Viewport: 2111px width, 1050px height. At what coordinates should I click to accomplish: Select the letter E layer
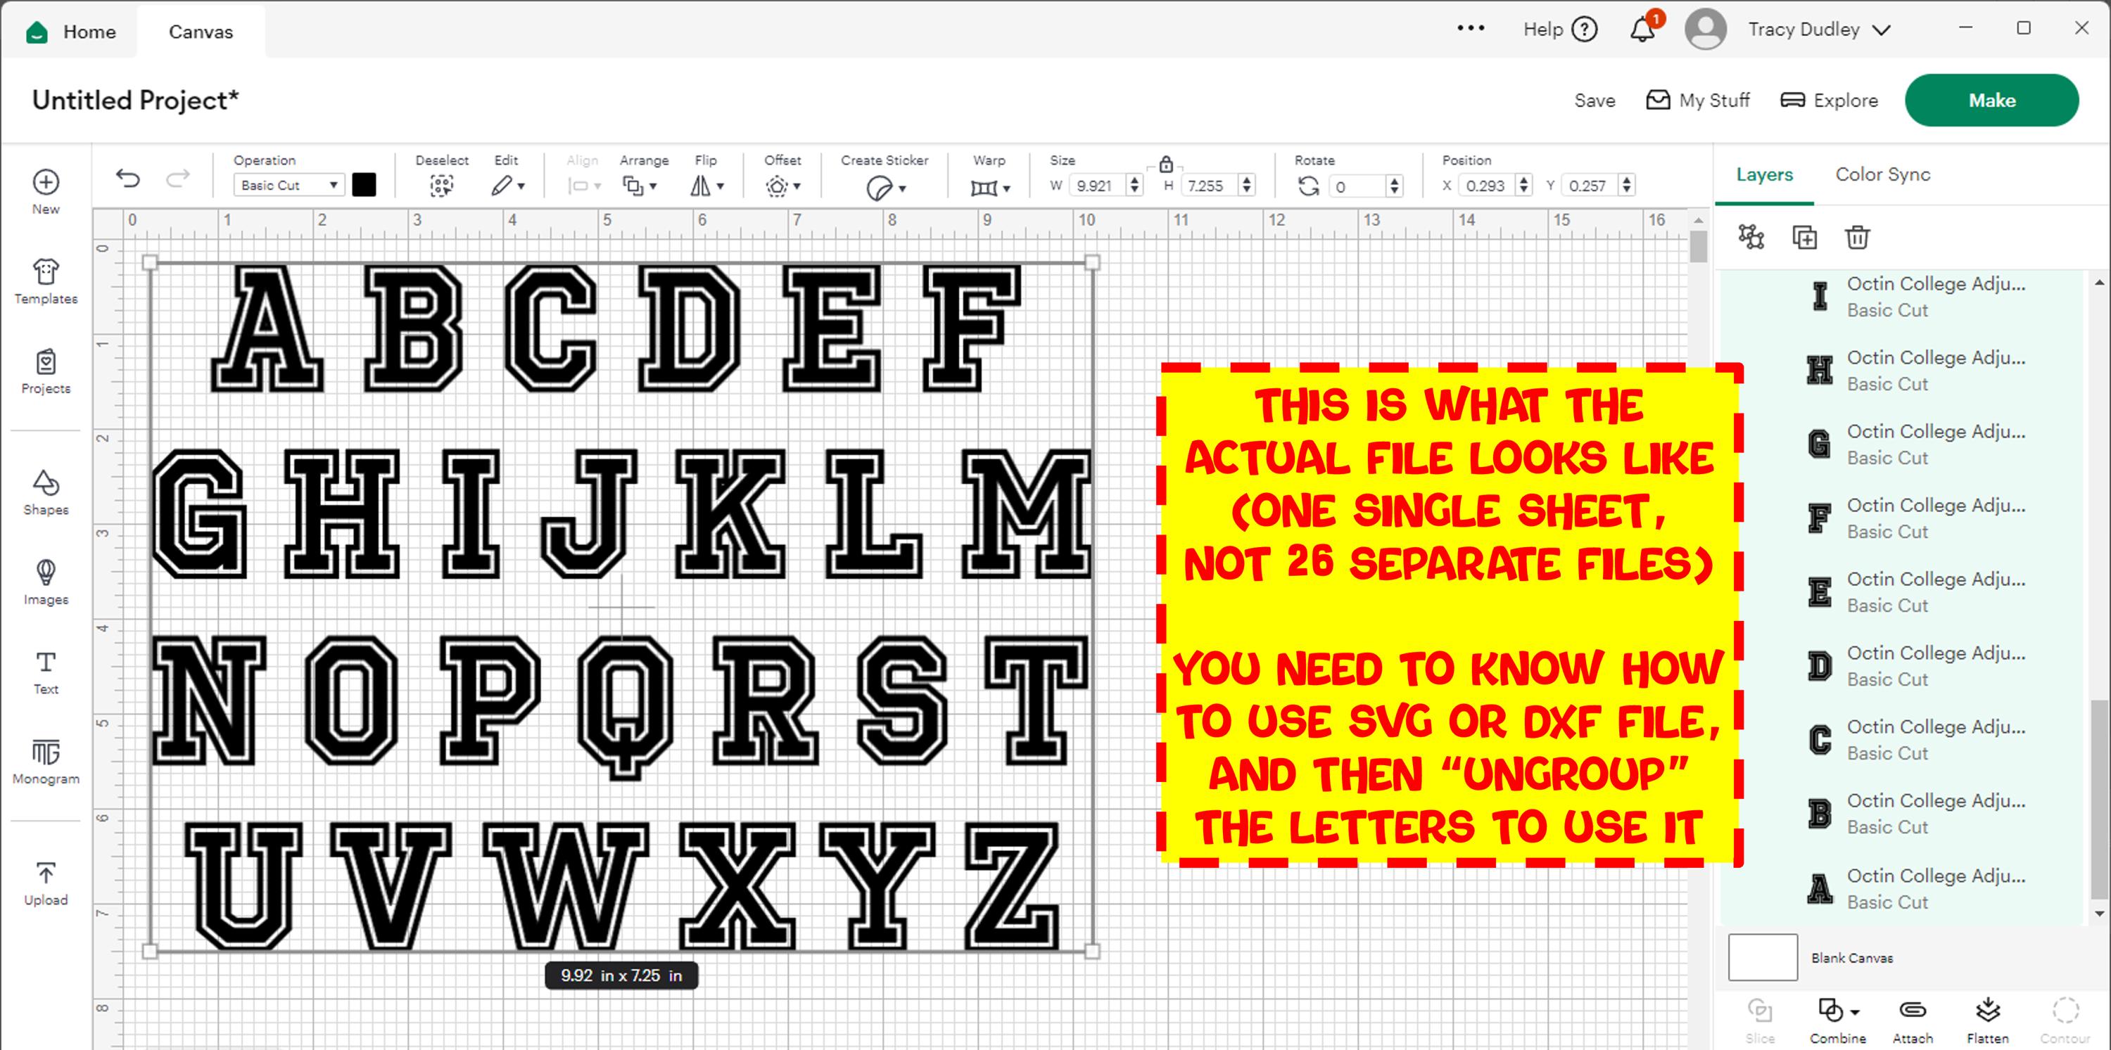click(1900, 591)
